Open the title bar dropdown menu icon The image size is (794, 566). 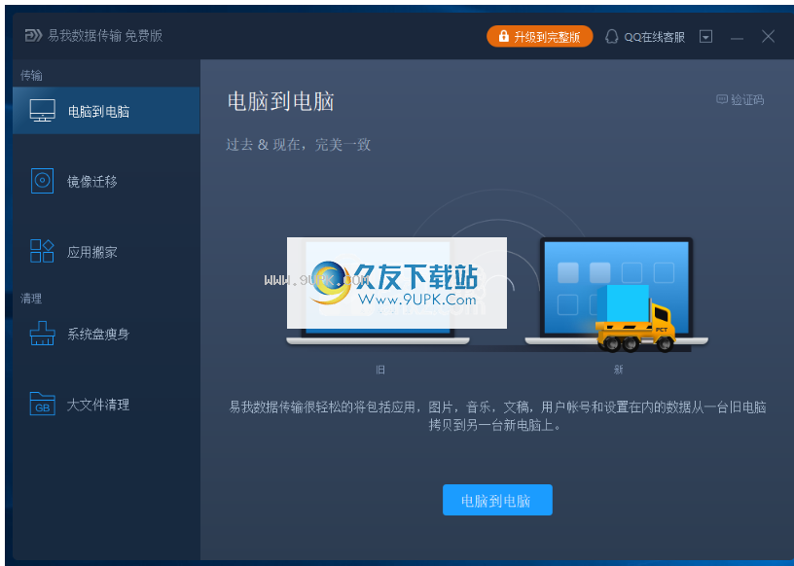[x=705, y=36]
